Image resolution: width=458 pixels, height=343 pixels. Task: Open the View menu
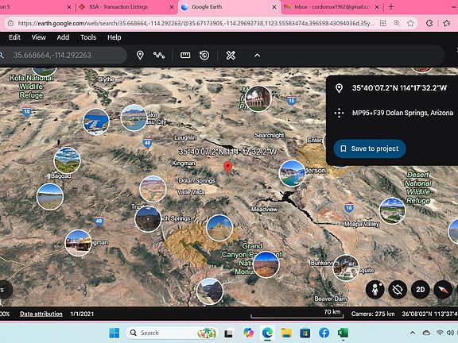pos(38,37)
